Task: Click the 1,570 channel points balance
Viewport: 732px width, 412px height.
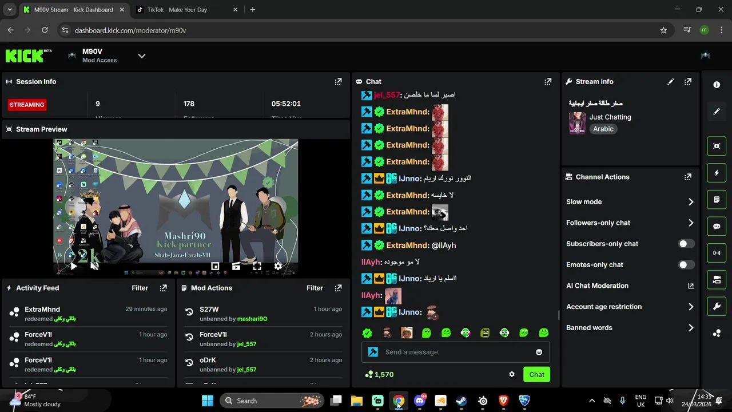Action: click(379, 375)
